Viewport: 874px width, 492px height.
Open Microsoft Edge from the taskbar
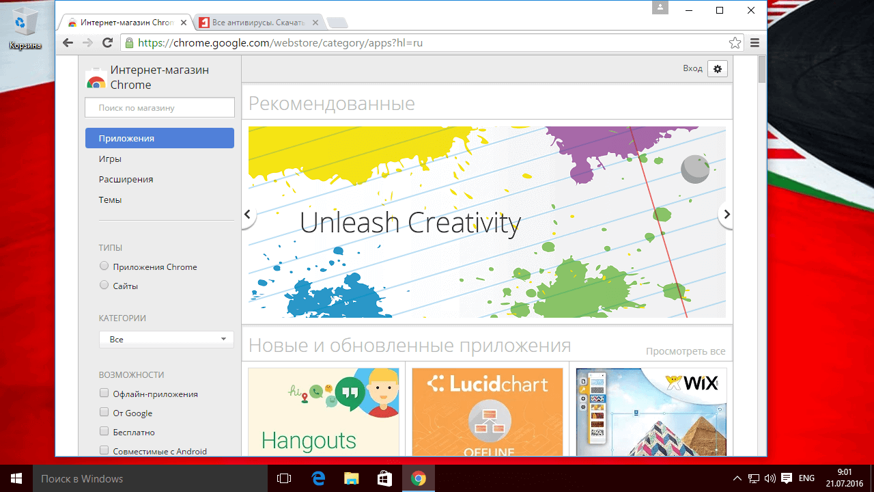pyautogui.click(x=318, y=478)
